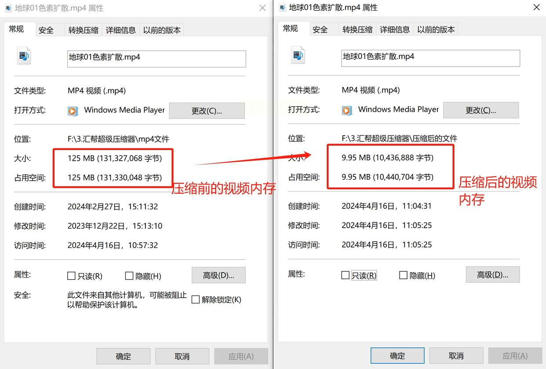The image size is (546, 369).
Task: Check the 解除锁定(K) checkbox
Action: (196, 299)
